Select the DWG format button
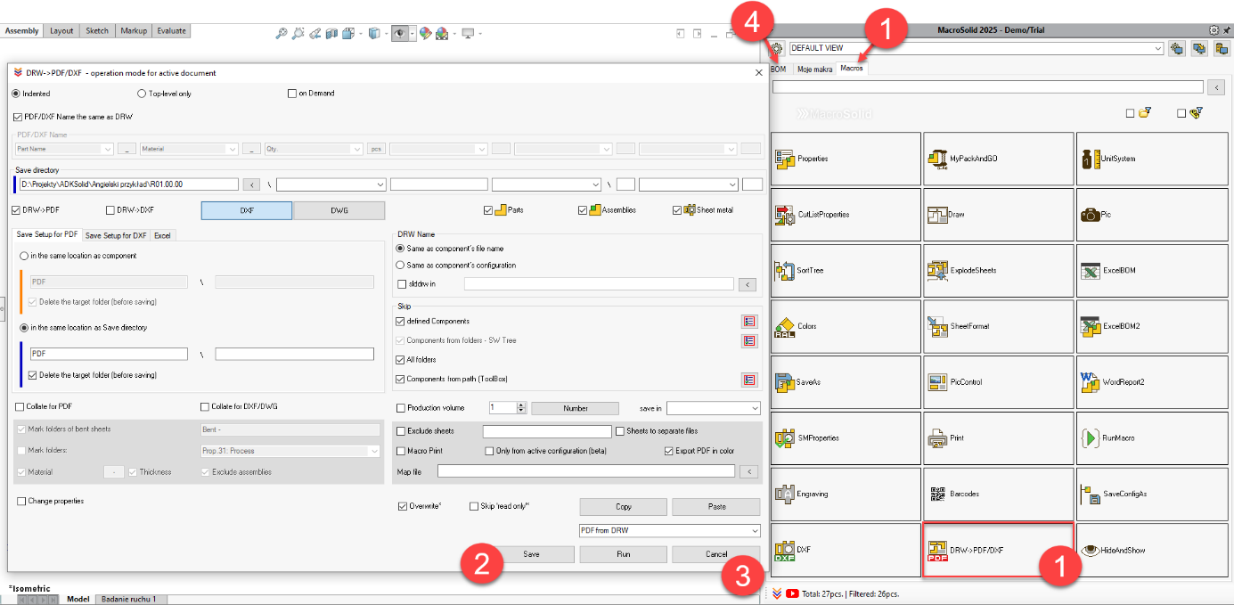Viewport: 1234px width, 605px height. click(339, 210)
